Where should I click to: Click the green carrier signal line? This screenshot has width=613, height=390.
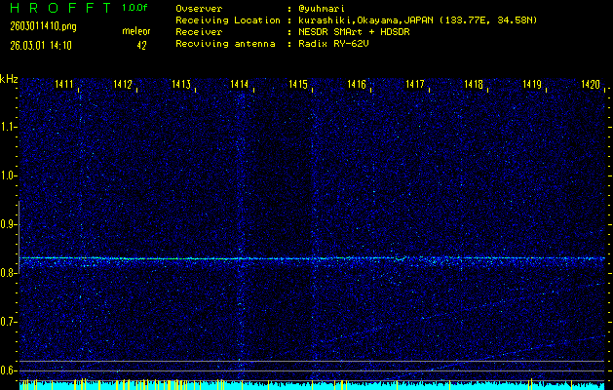point(312,258)
